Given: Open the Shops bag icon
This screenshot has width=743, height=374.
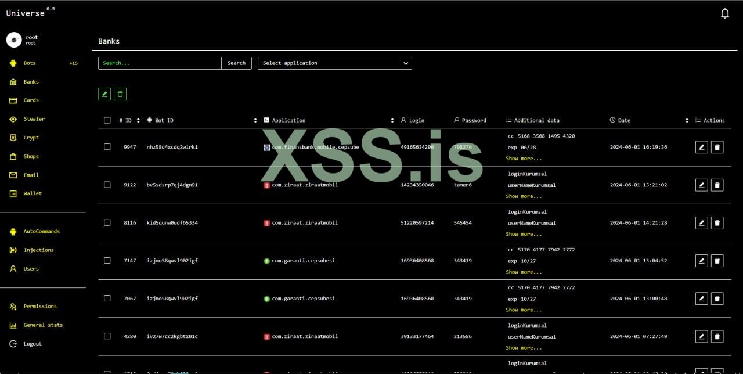Looking at the screenshot, I should pos(13,156).
